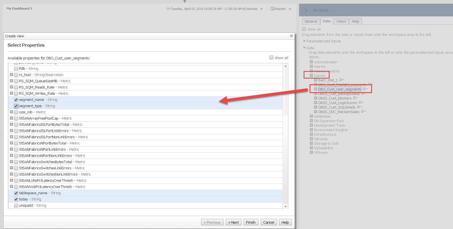The width and height of the screenshot is (453, 229).
Task: Uncheck the segment_name property checkbox
Action: 16,100
